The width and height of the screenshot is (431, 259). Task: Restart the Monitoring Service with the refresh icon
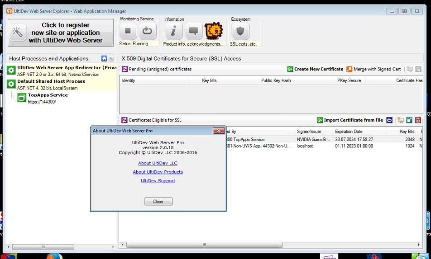147,31
